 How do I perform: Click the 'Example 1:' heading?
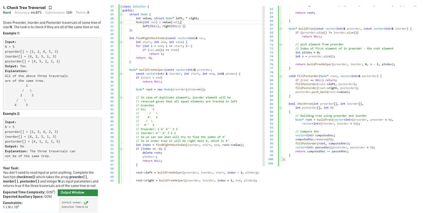click(11, 33)
